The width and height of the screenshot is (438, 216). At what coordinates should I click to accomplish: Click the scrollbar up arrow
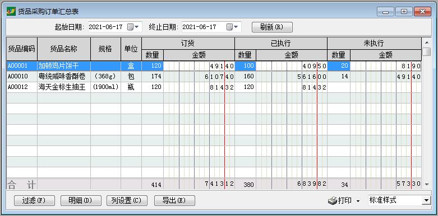click(x=427, y=43)
